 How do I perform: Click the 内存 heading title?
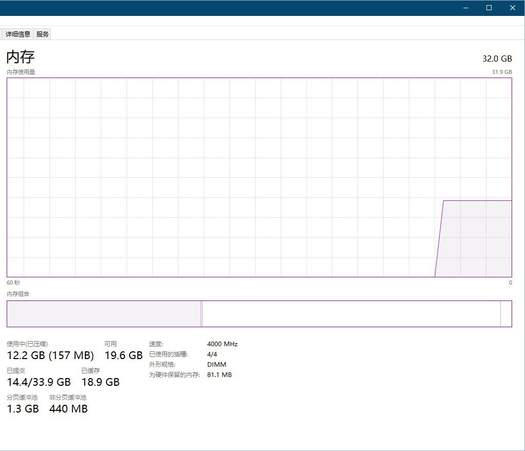click(x=21, y=57)
